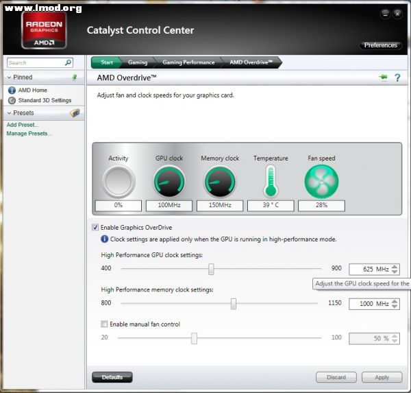Click the memory clock MHz stepper arrows

click(x=395, y=304)
